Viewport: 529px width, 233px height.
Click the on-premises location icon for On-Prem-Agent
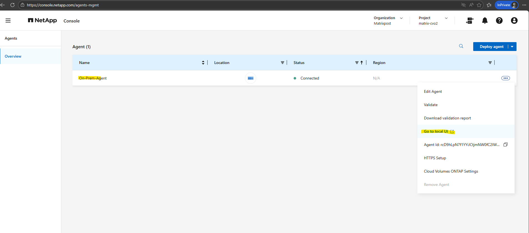[251, 78]
